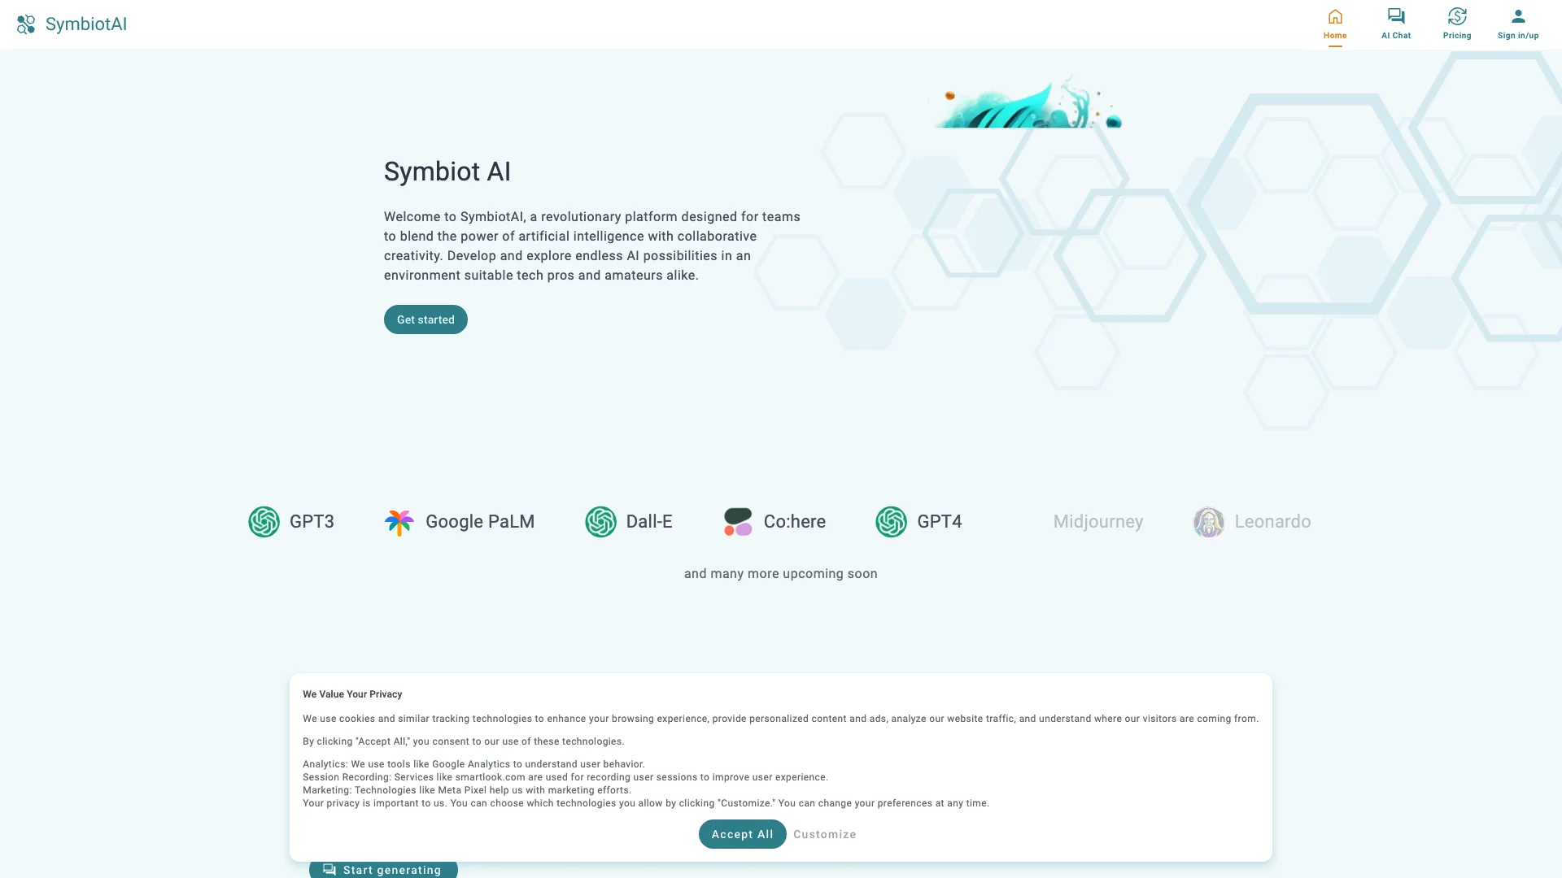Click the Dall-E model icon
The image size is (1562, 878).
600,521
